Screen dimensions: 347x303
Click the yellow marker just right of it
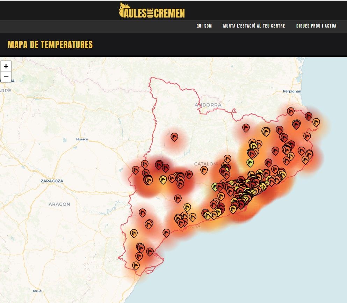[266, 132]
